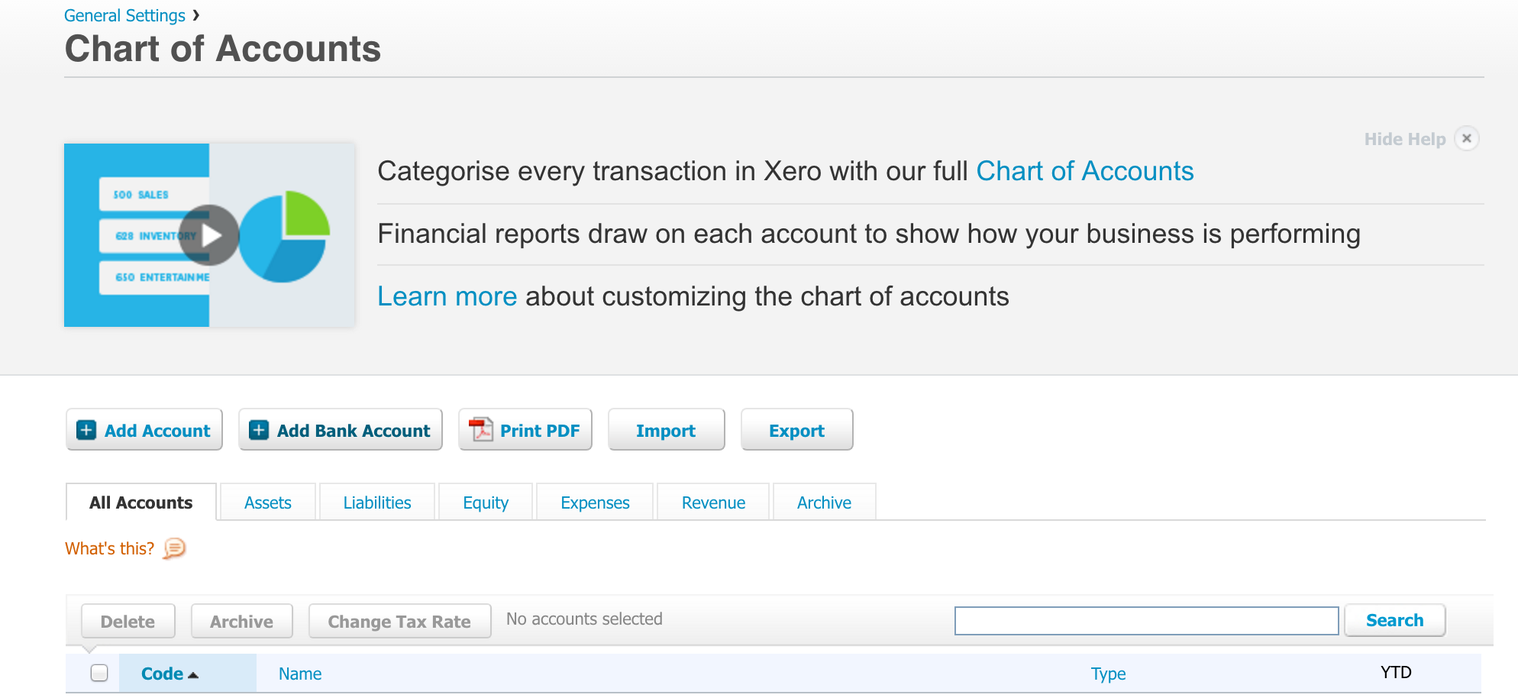The width and height of the screenshot is (1518, 698).
Task: Switch to the Revenue tab
Action: (712, 502)
